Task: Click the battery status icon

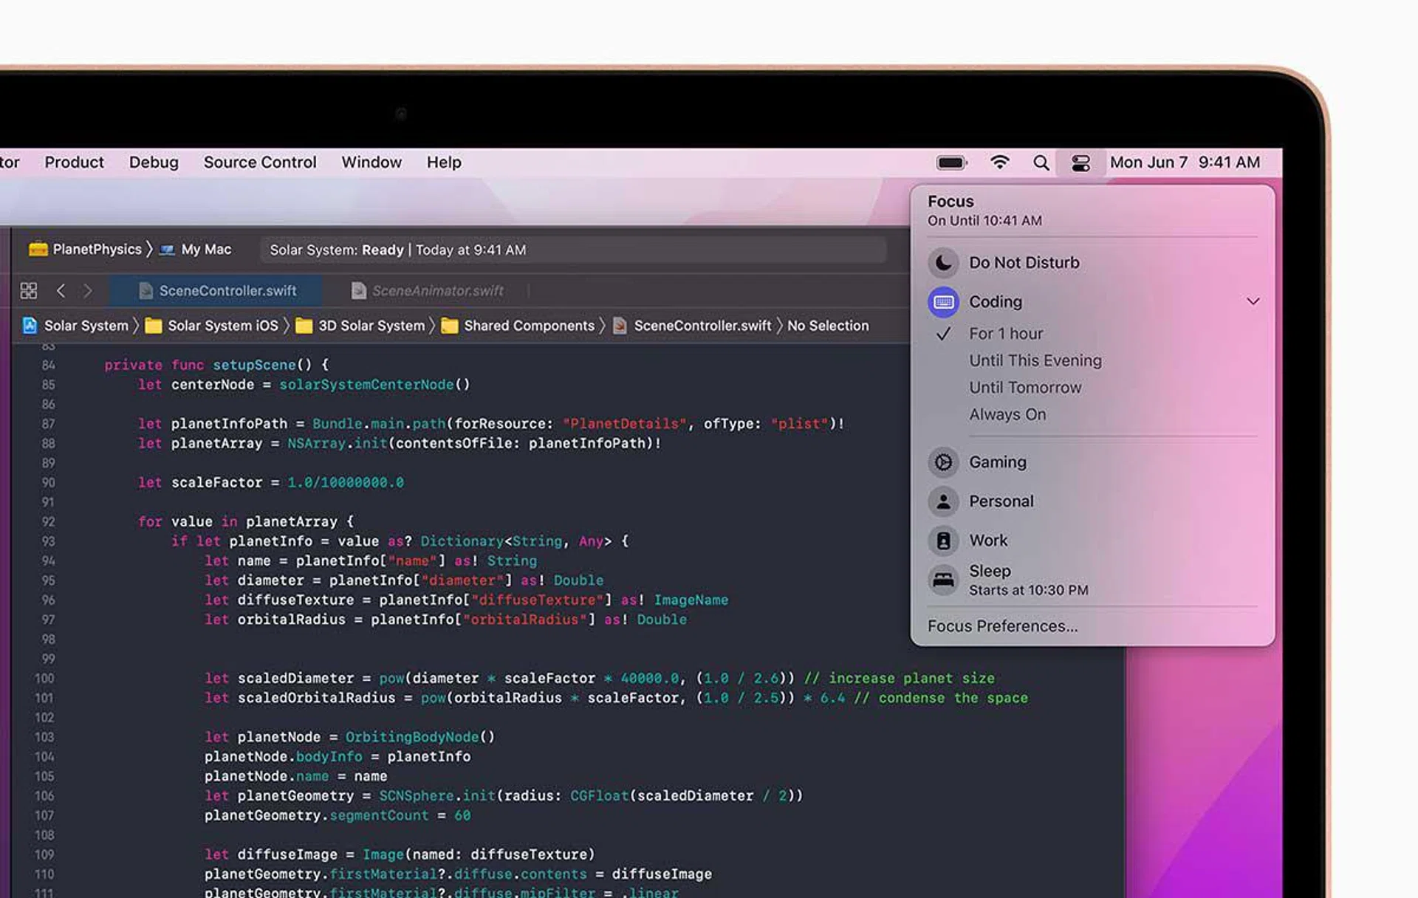Action: [951, 162]
